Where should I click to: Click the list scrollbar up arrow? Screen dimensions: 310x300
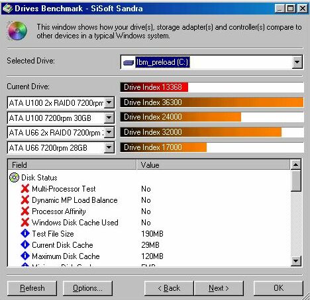[x=296, y=165]
